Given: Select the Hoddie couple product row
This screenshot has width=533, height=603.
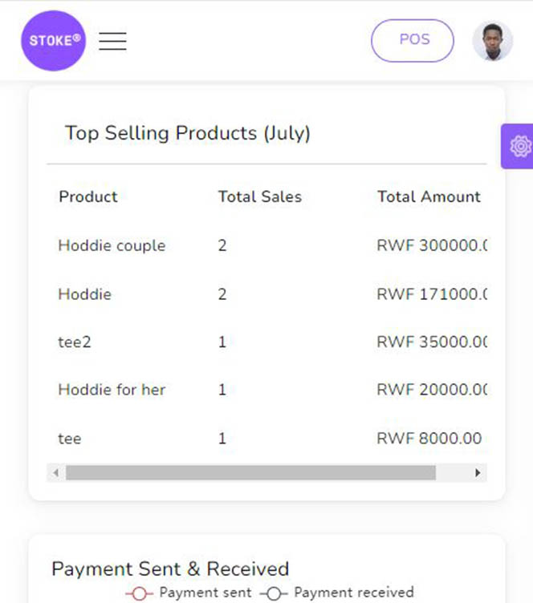Looking at the screenshot, I should pos(266,245).
